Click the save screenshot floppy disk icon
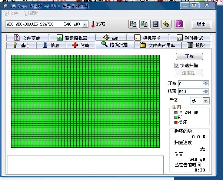 point(156,24)
